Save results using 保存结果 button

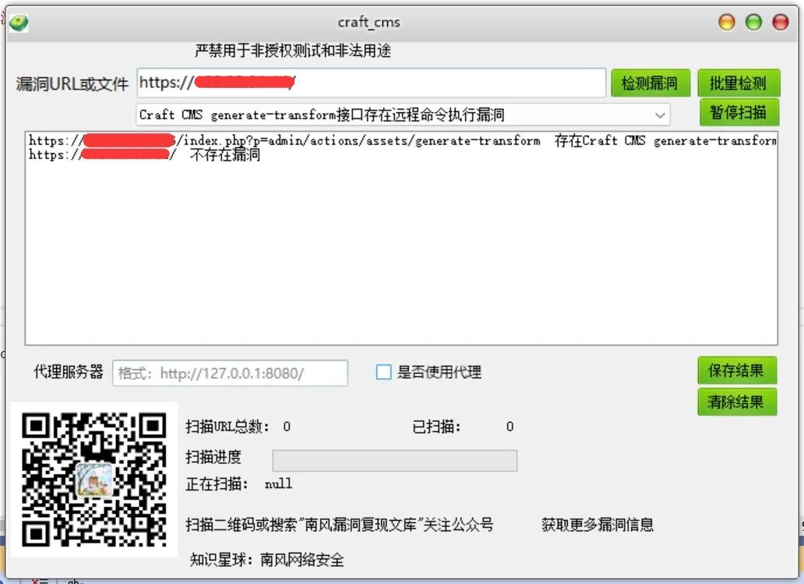pos(737,371)
